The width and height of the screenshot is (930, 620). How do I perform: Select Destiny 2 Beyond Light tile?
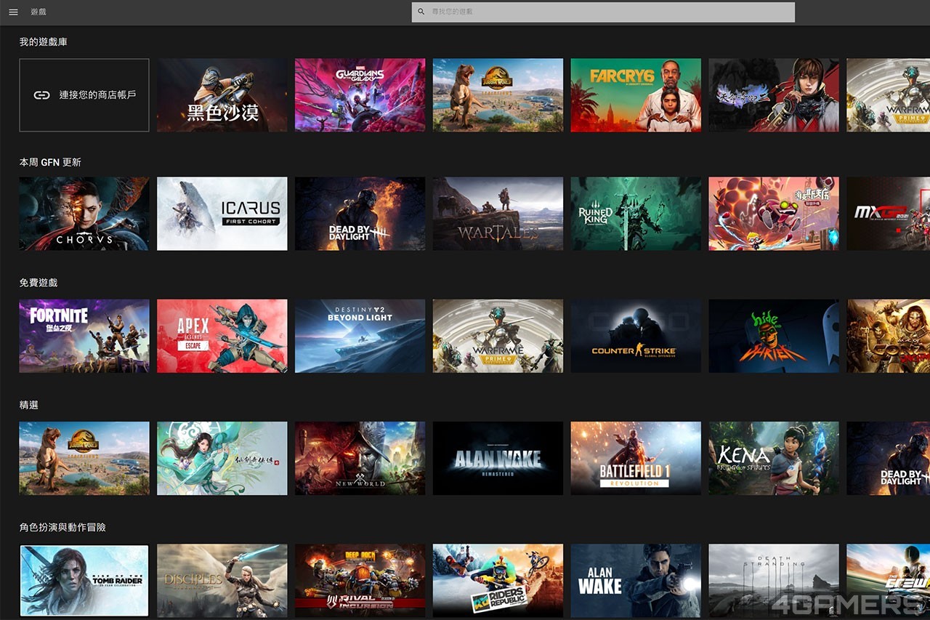click(x=360, y=336)
